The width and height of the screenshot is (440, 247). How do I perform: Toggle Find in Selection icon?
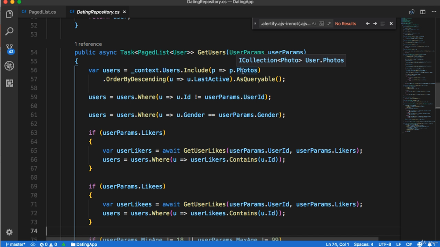tap(382, 24)
